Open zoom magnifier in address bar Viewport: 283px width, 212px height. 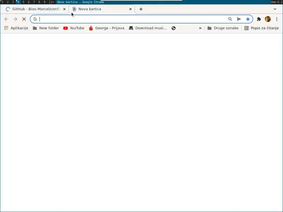coord(230,19)
